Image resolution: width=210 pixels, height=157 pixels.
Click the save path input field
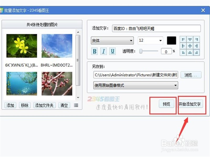click(136, 75)
